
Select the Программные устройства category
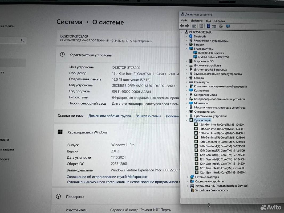tap(210, 116)
